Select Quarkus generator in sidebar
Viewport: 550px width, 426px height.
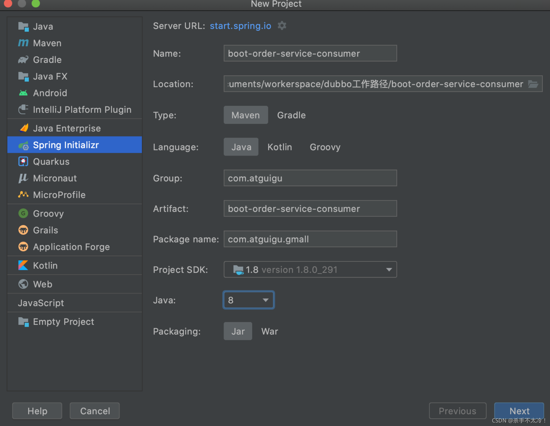(x=75, y=162)
